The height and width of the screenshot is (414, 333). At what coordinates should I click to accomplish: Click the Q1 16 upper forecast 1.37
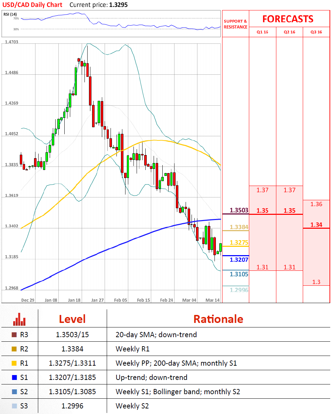pos(262,190)
